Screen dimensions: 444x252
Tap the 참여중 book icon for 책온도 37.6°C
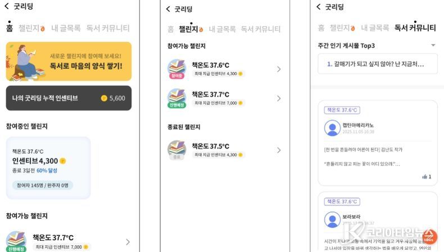point(176,68)
